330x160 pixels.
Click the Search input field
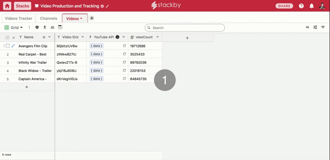(x=185, y=28)
